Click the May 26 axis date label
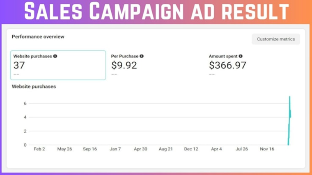This screenshot has width=312, height=175. (64, 149)
